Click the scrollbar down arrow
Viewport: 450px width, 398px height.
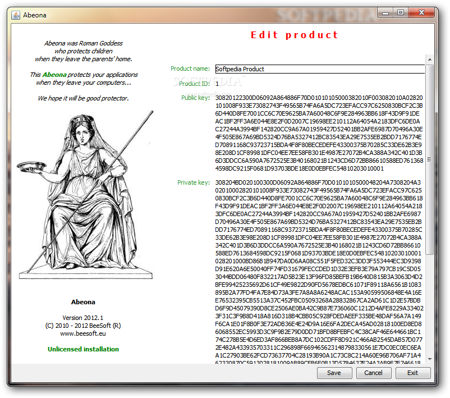pos(430,359)
